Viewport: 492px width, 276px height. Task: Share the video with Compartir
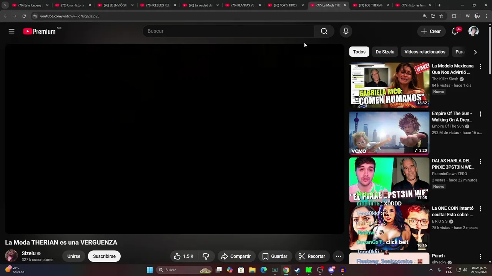[x=236, y=256]
